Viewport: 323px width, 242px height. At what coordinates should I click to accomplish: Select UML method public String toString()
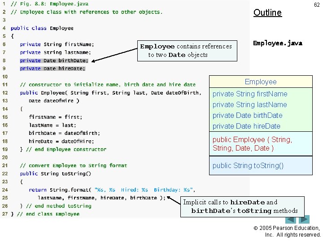[x=248, y=166]
